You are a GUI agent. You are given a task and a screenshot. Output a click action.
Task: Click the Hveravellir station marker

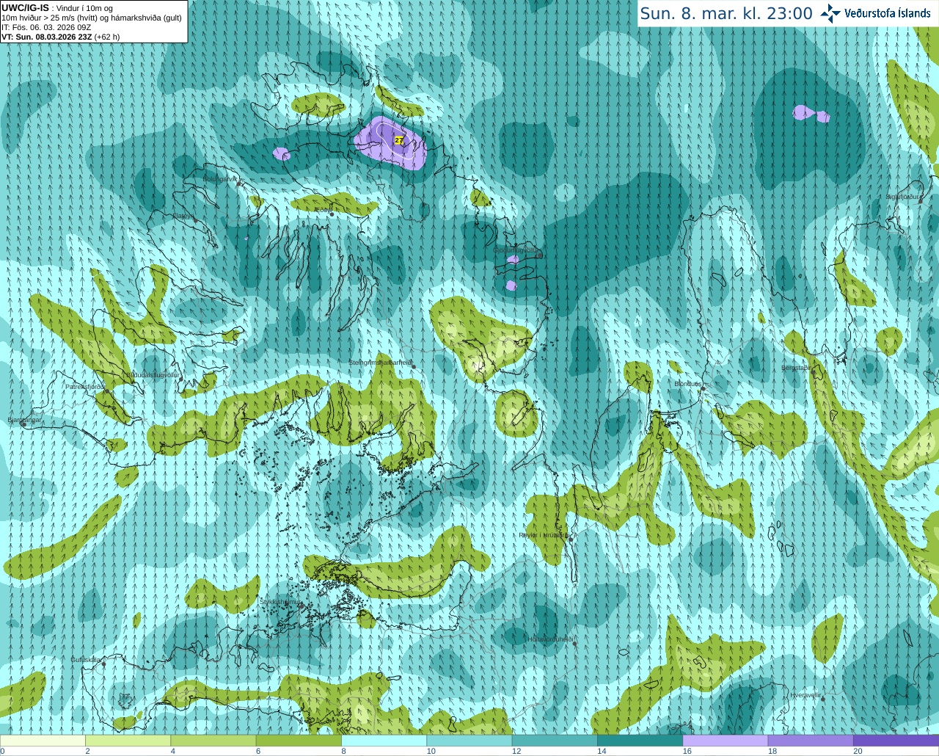coord(822,699)
